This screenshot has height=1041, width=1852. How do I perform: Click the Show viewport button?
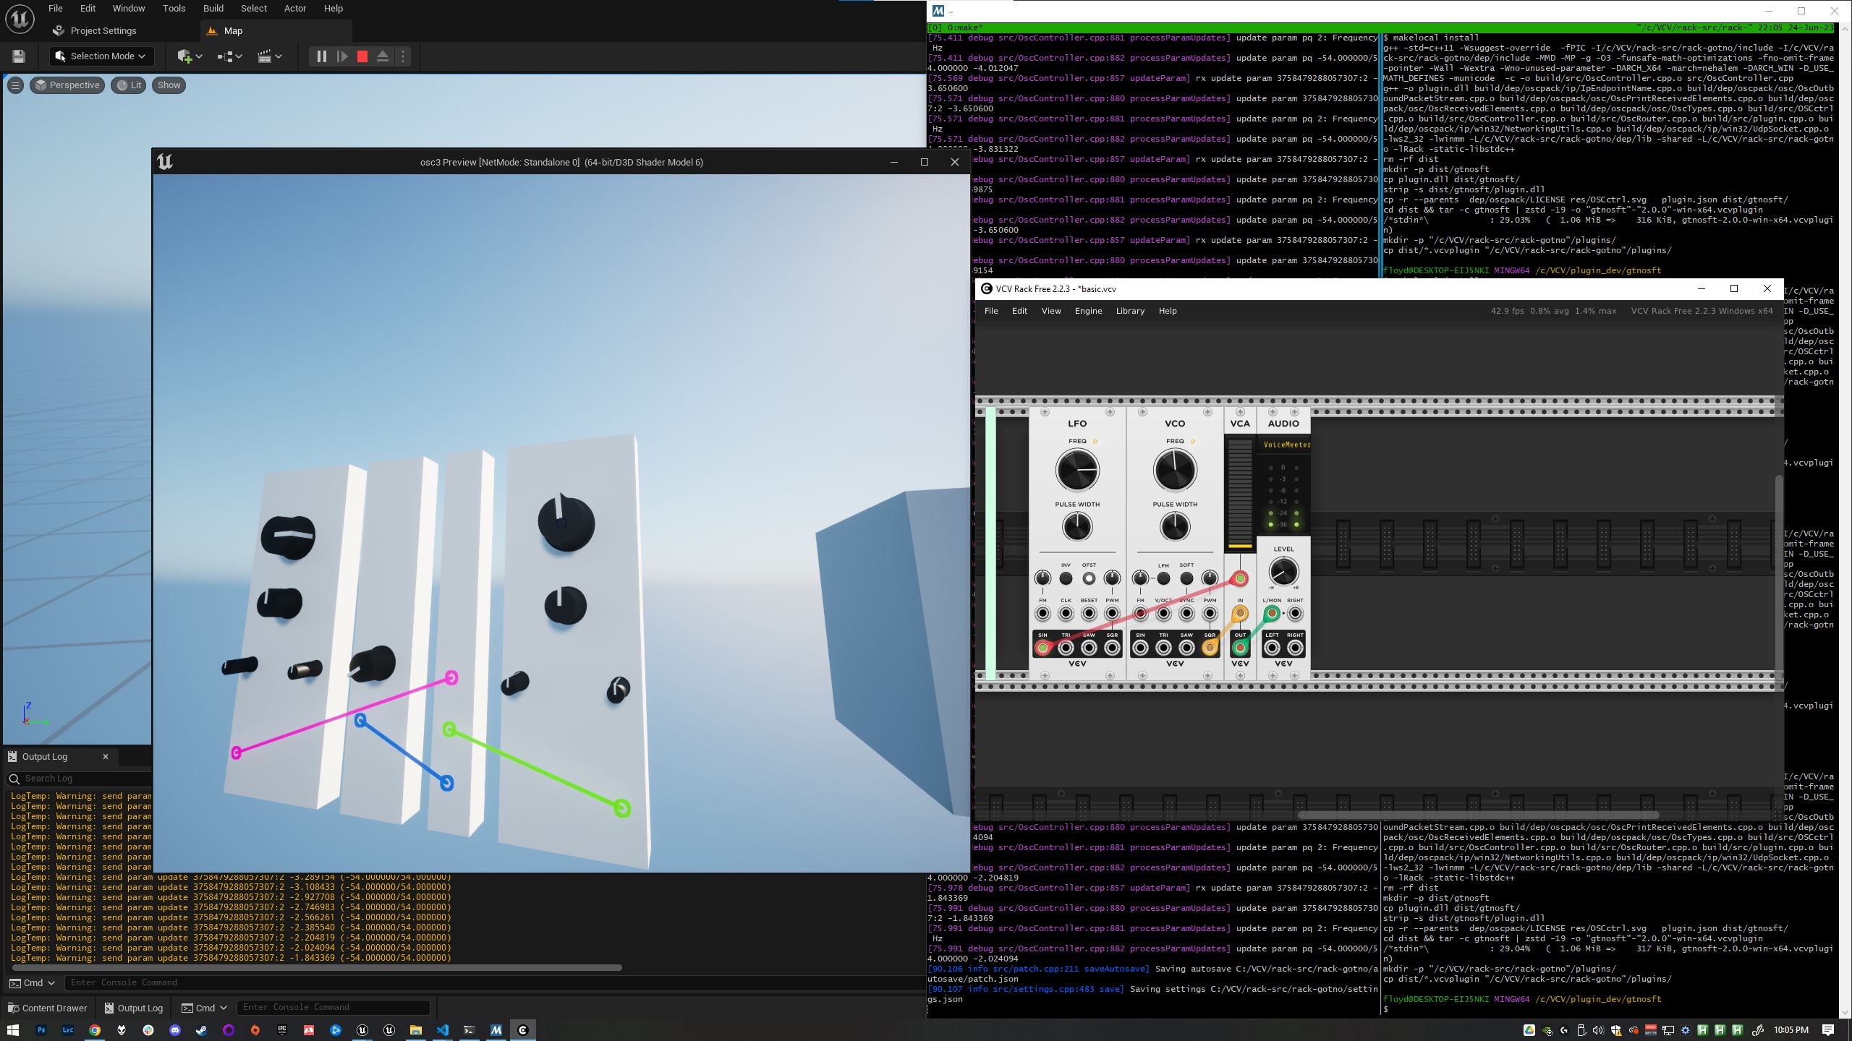pyautogui.click(x=169, y=85)
